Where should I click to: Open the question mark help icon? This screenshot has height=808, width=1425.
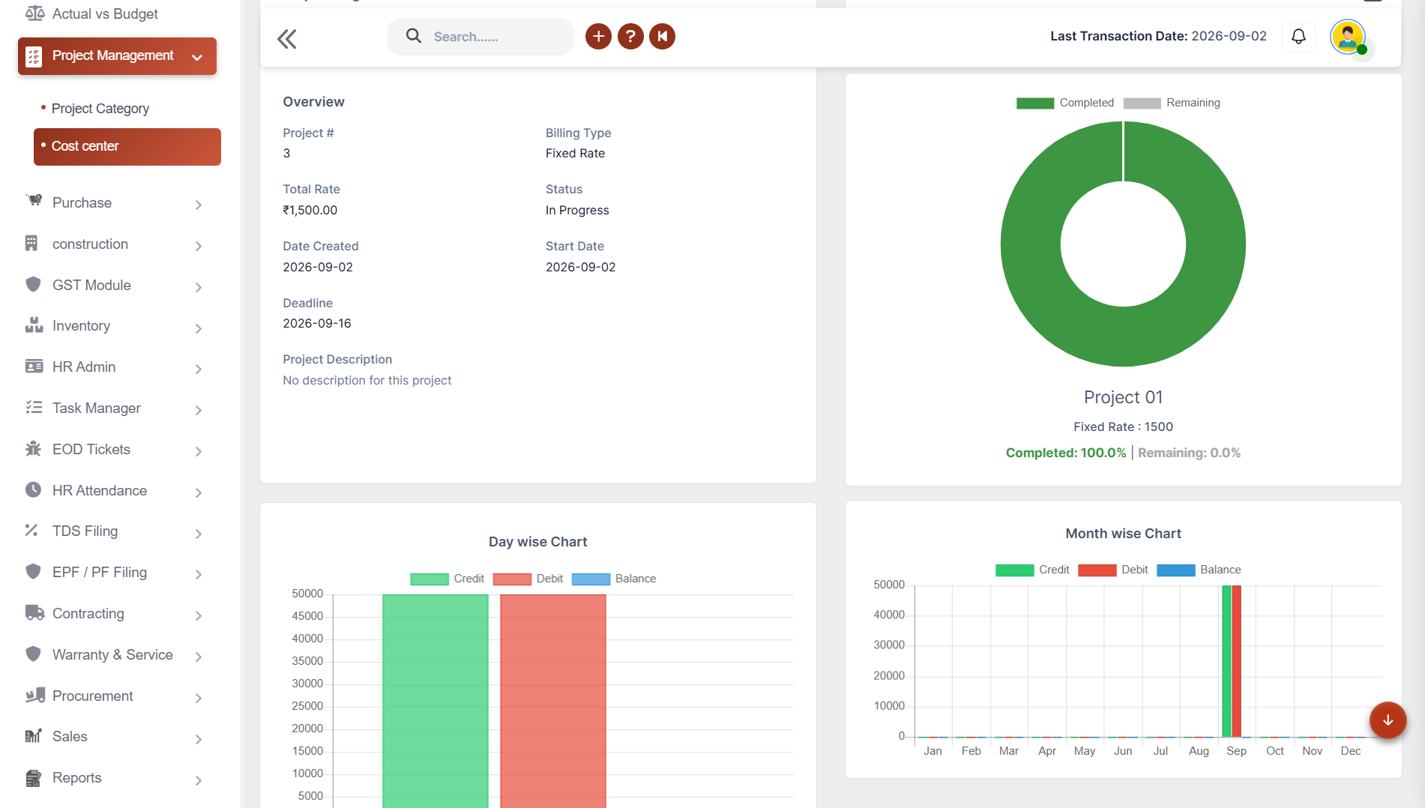tap(630, 36)
